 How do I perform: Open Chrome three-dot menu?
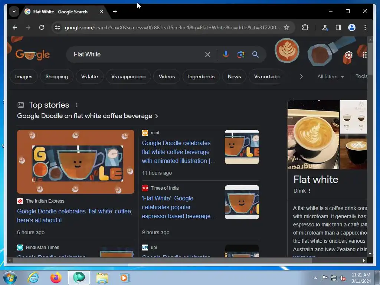click(x=365, y=27)
